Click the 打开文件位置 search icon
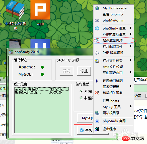This screenshot has width=147, height=144. point(97,61)
